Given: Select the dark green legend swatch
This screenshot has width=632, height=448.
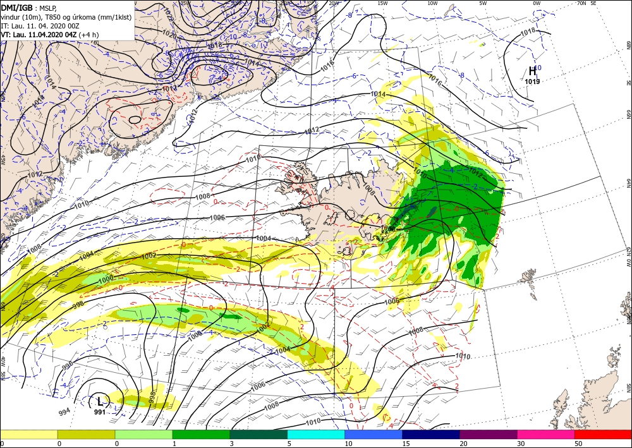Looking at the screenshot, I should [258, 434].
